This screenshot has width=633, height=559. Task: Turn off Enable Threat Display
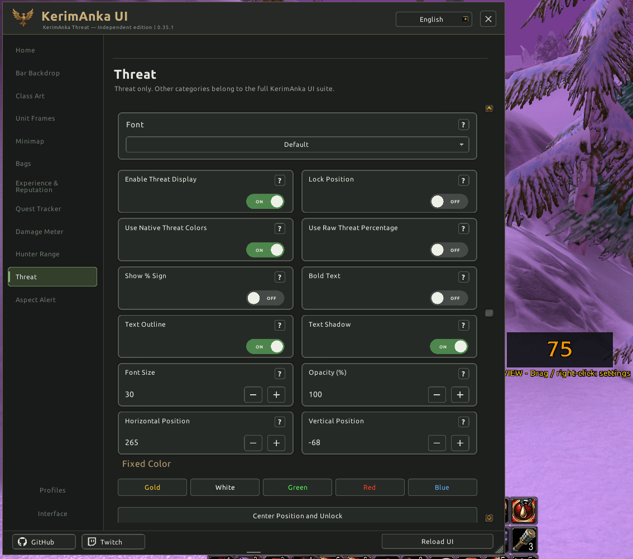[265, 202]
